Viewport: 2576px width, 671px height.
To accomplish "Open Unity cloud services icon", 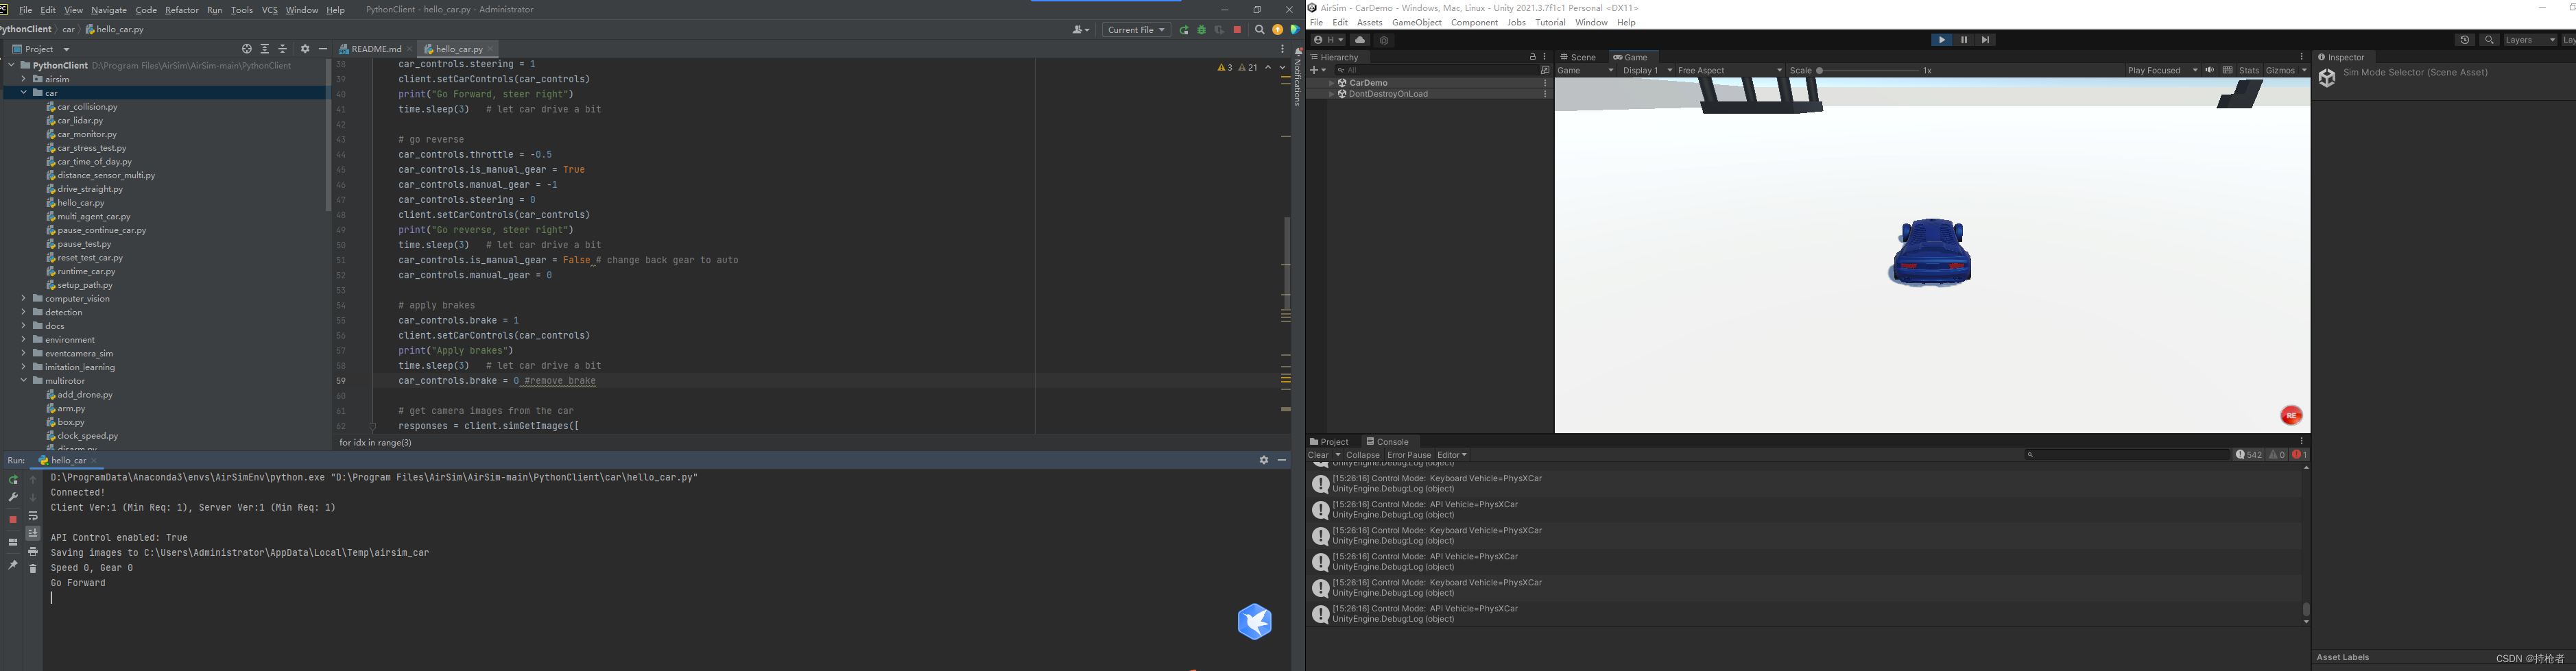I will coord(1360,40).
